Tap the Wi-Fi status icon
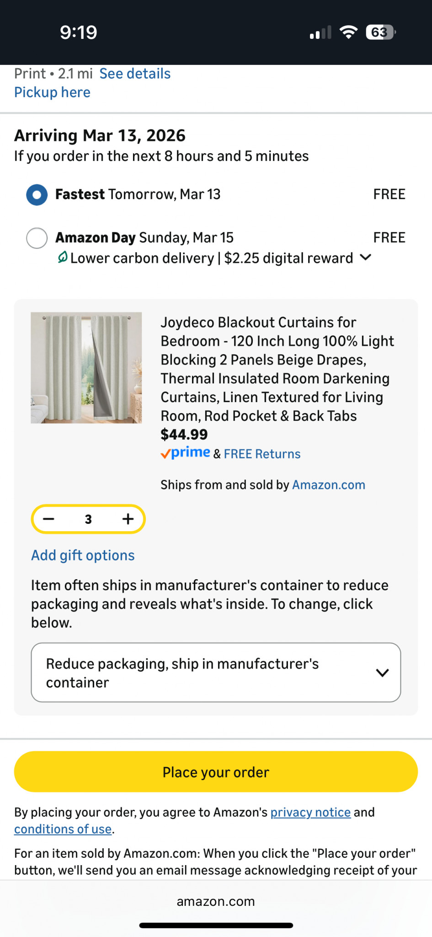432x937 pixels. (x=348, y=32)
